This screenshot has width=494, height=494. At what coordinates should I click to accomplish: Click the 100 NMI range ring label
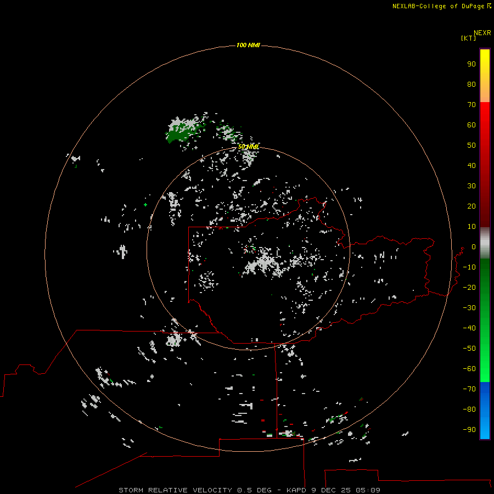(x=248, y=46)
